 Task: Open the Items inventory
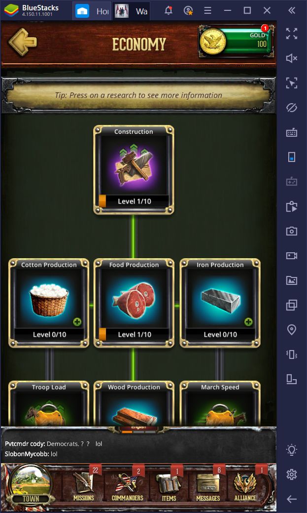(169, 485)
